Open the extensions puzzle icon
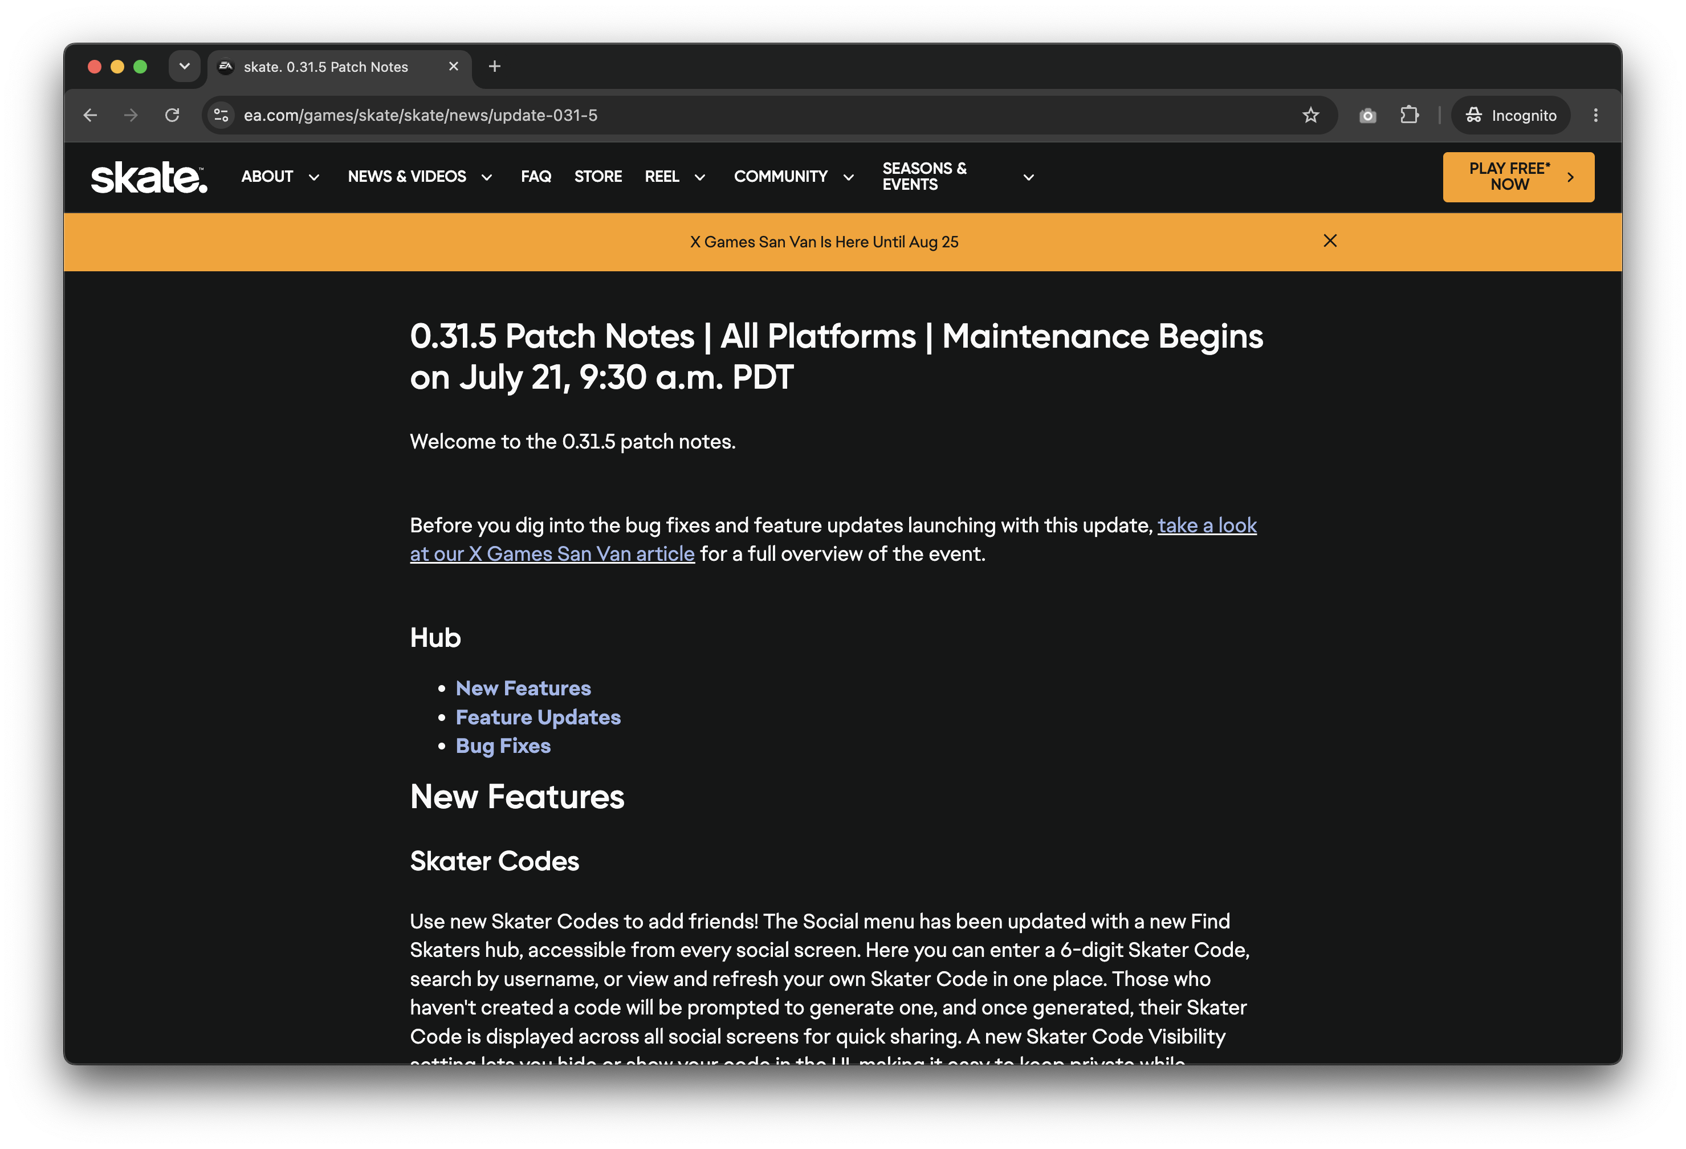The height and width of the screenshot is (1149, 1686). [1409, 115]
